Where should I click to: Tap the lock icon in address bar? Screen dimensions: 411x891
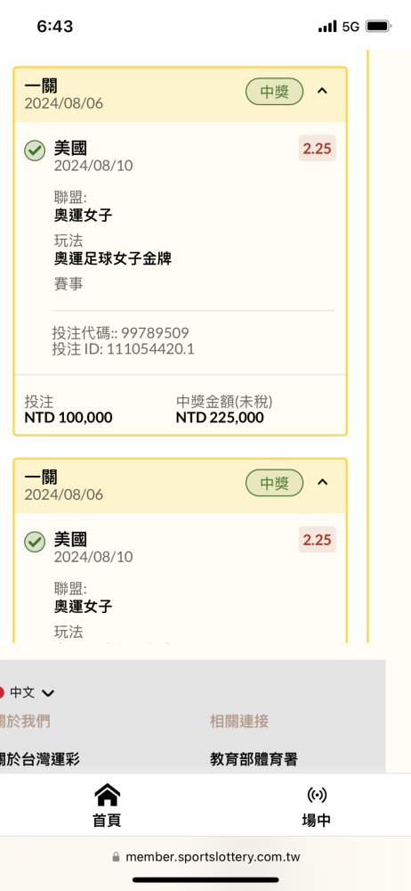pyautogui.click(x=116, y=857)
